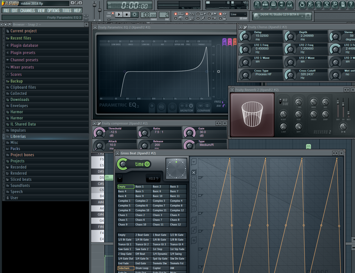Open the Fruity compressor window menu arrow
The width and height of the screenshot is (355, 273).
click(94, 123)
